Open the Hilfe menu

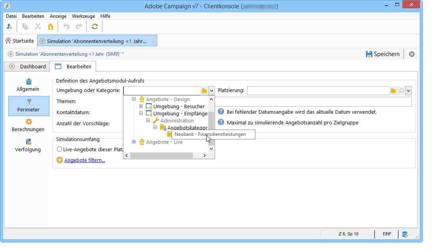[105, 16]
